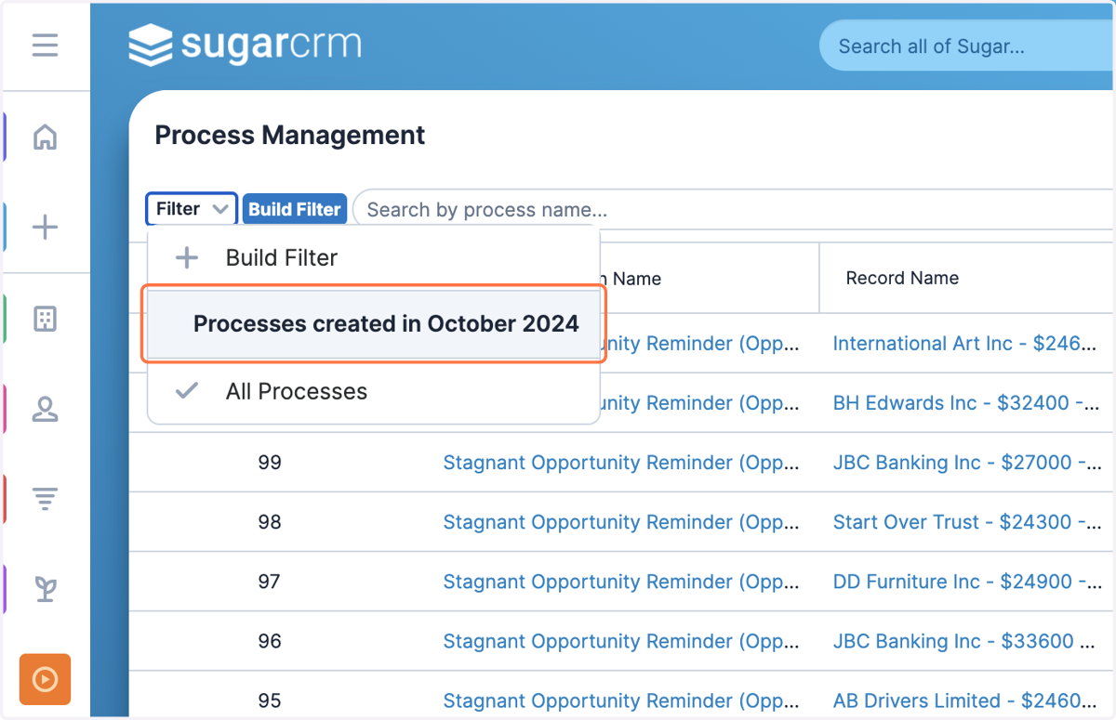Open the funnel-shaped sidebar icon
This screenshot has width=1116, height=720.
45,500
